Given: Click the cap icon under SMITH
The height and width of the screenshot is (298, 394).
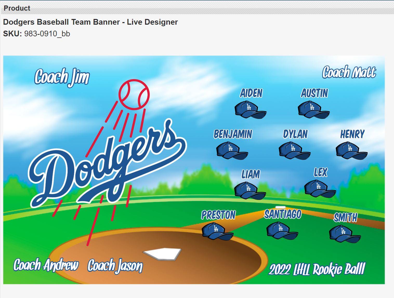Looking at the screenshot, I should pos(345,234).
